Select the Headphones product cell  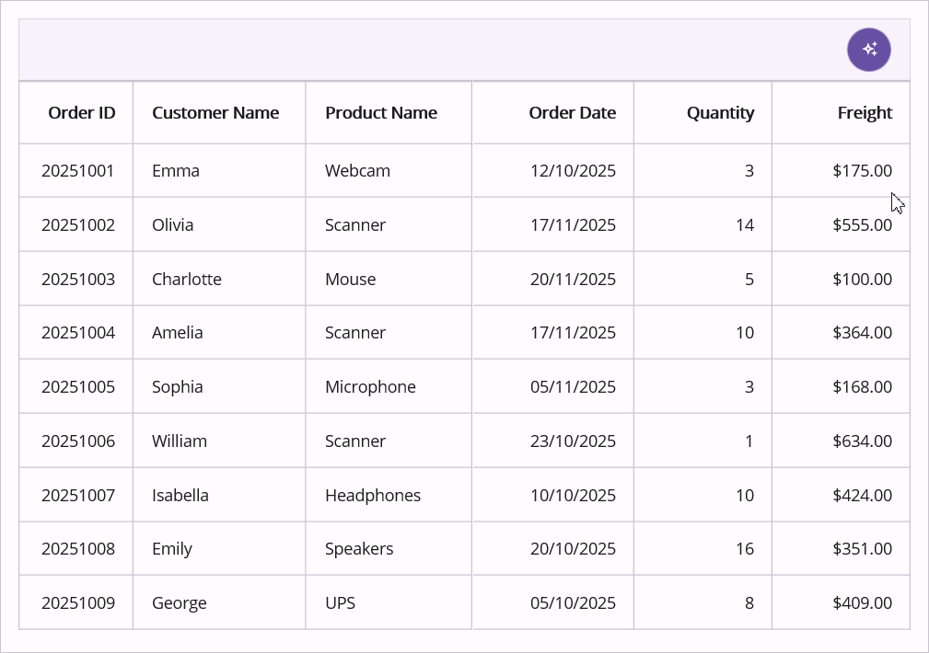pyautogui.click(x=373, y=496)
